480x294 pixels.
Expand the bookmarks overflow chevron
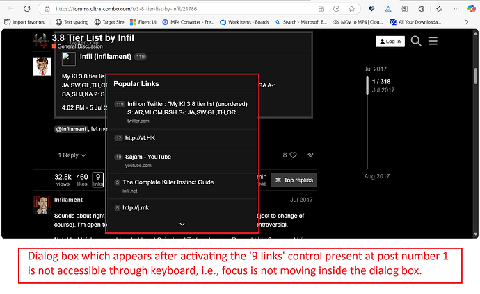tap(467, 22)
